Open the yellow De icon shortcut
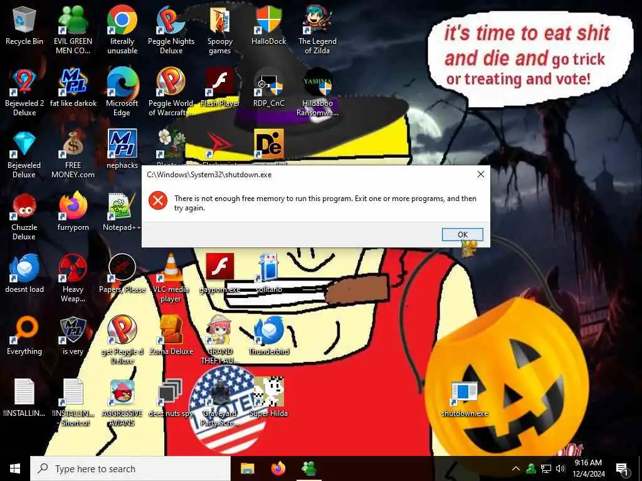642x481 pixels. (x=268, y=144)
